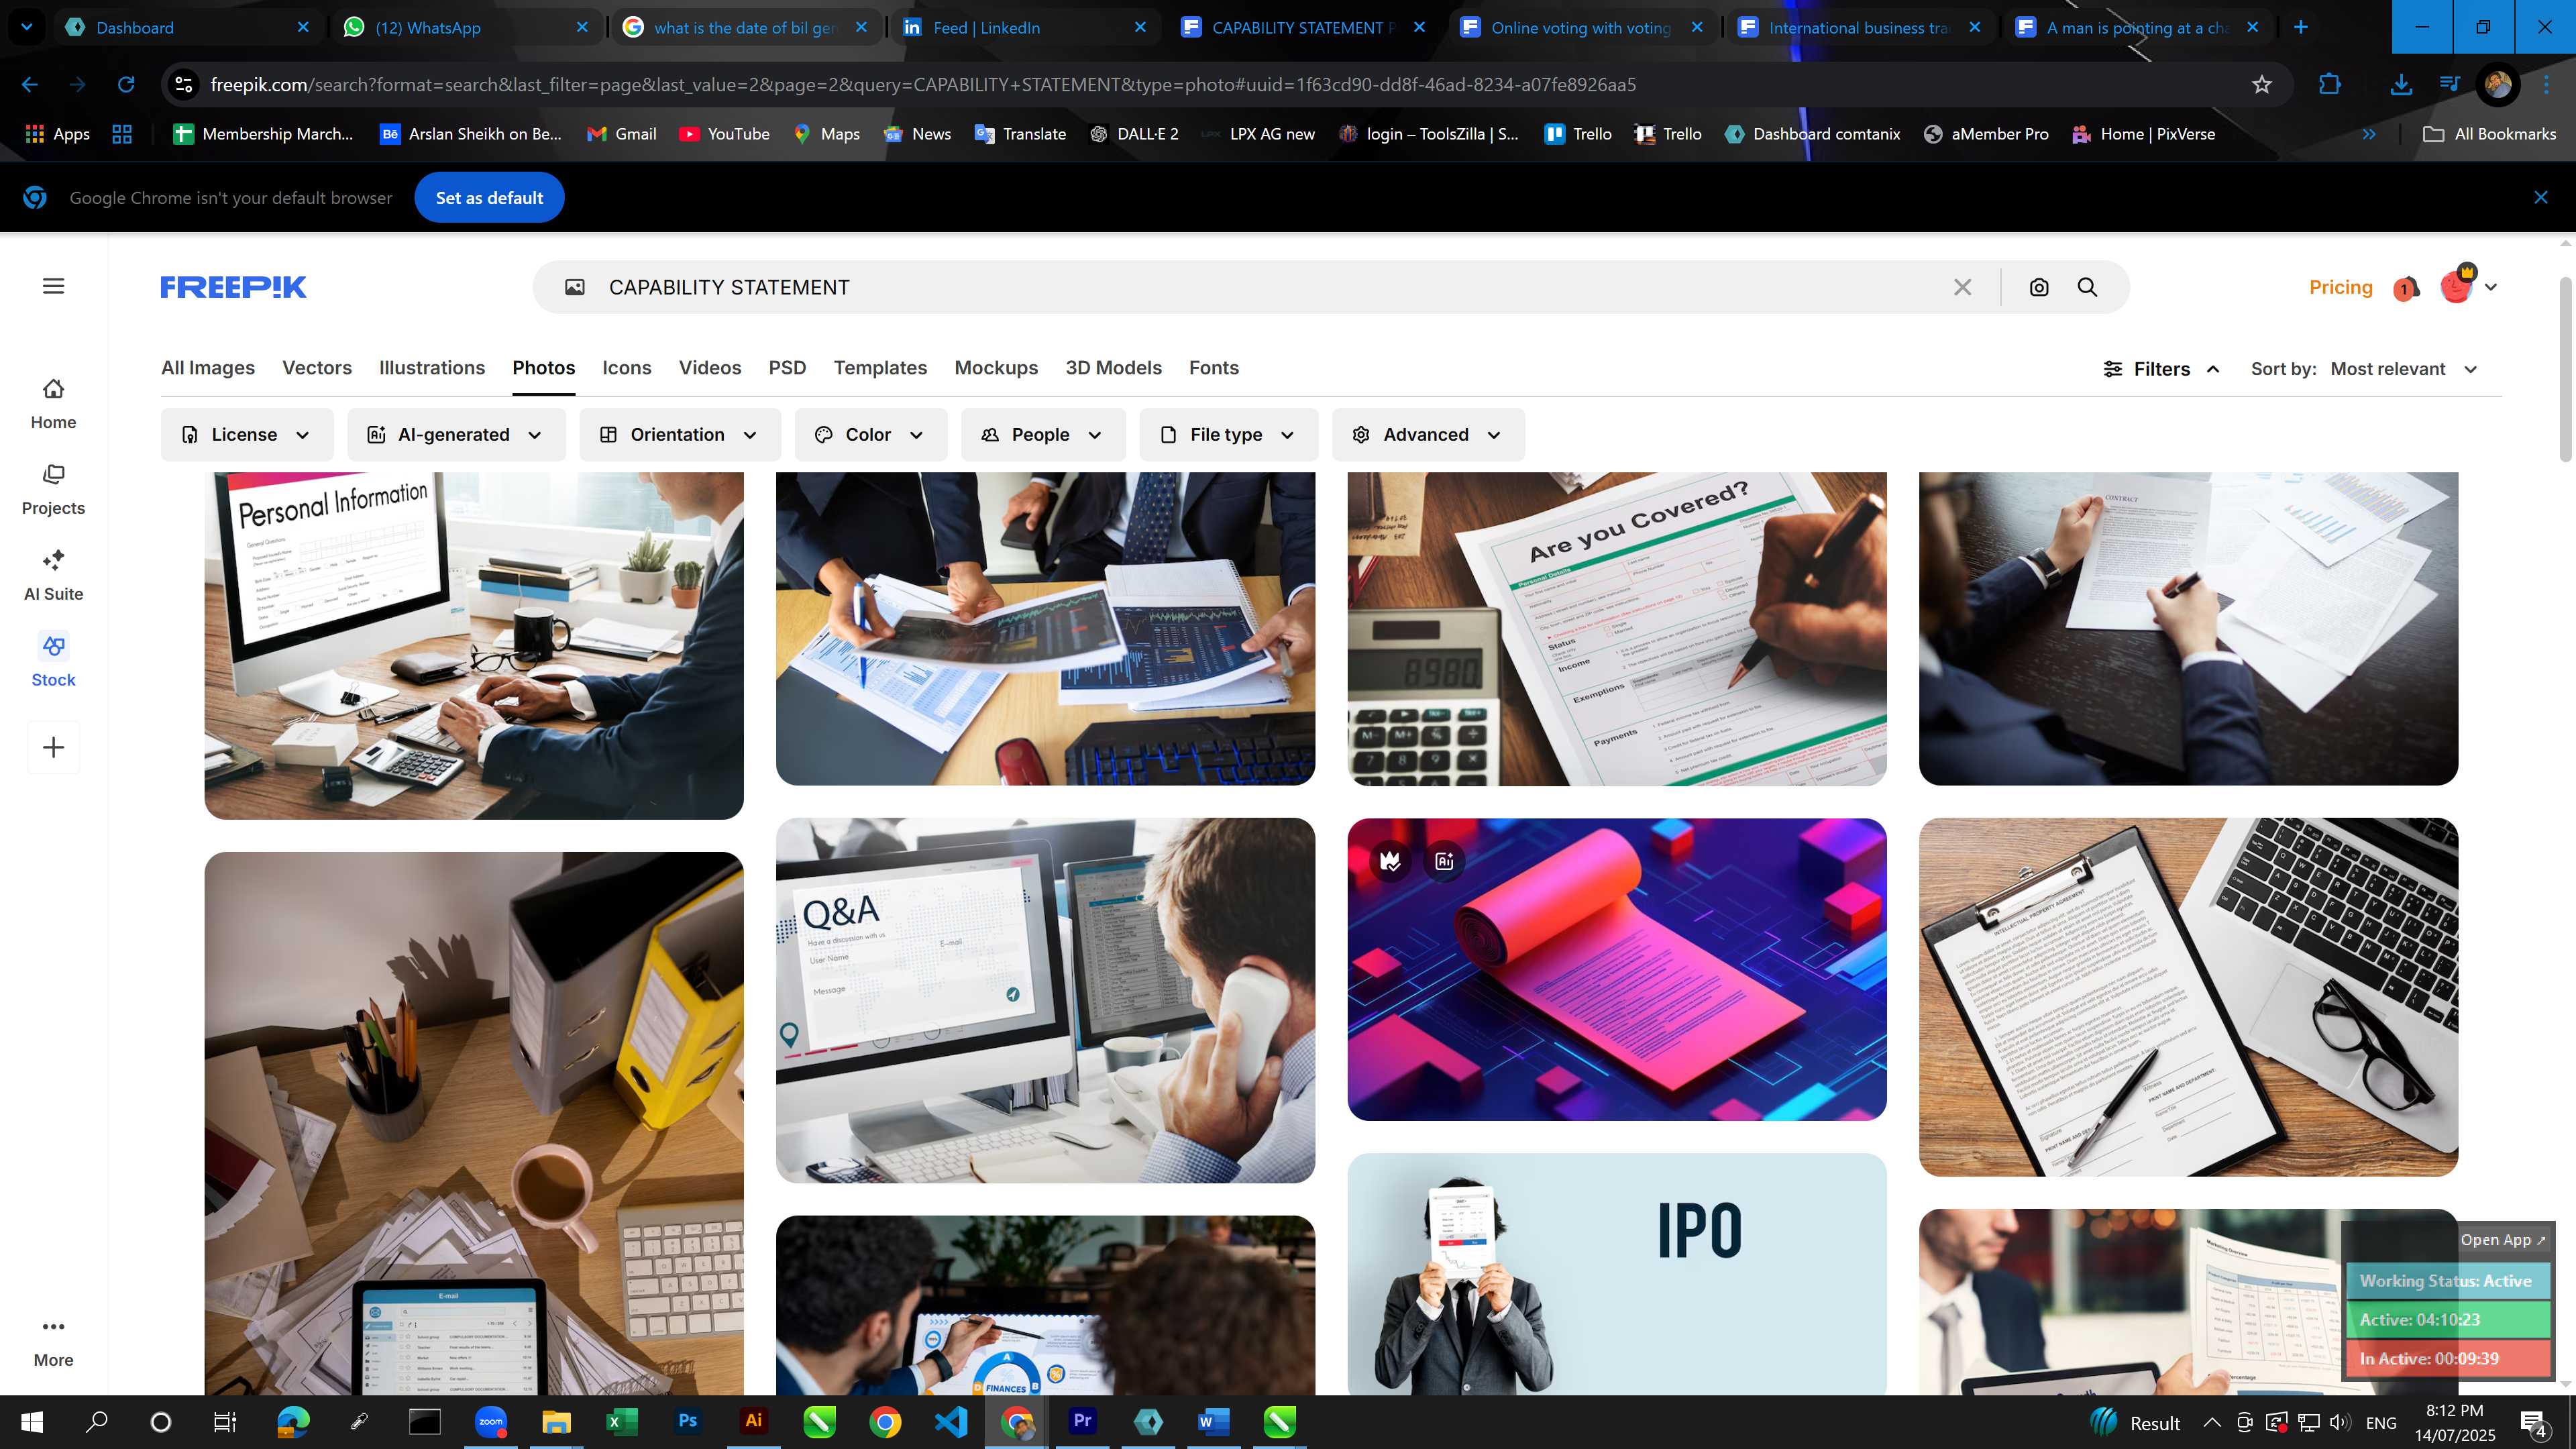Dismiss the default browser notification bar
The image size is (2576, 1449).
coord(2541,198)
